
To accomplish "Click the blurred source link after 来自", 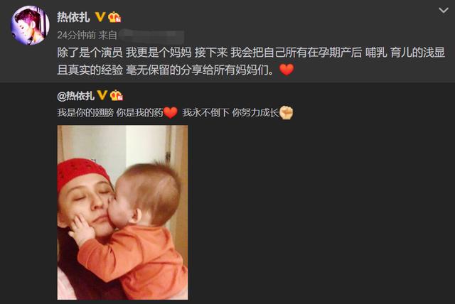I will coord(151,36).
